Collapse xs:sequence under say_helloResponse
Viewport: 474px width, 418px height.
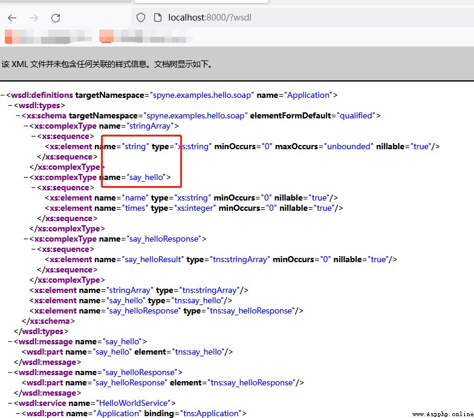(34, 249)
